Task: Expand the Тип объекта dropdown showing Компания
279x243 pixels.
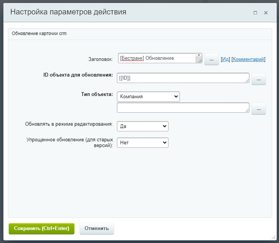Action: [148, 97]
